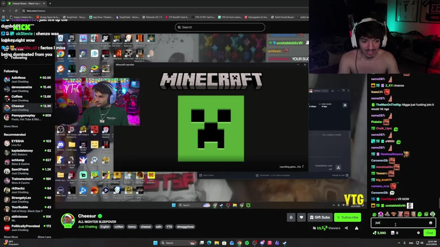
Task: Click the English tag
Action: coord(105,227)
